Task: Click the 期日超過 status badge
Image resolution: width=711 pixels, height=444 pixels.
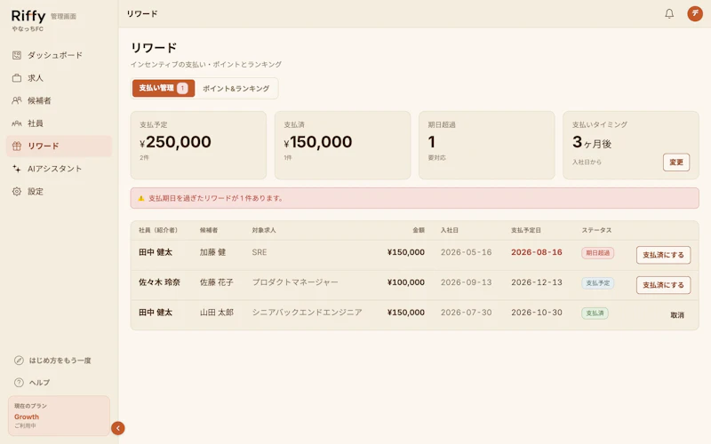Action: click(597, 253)
